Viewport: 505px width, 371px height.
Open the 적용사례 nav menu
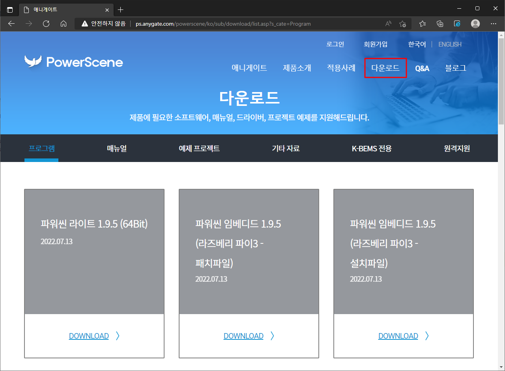tap(341, 68)
